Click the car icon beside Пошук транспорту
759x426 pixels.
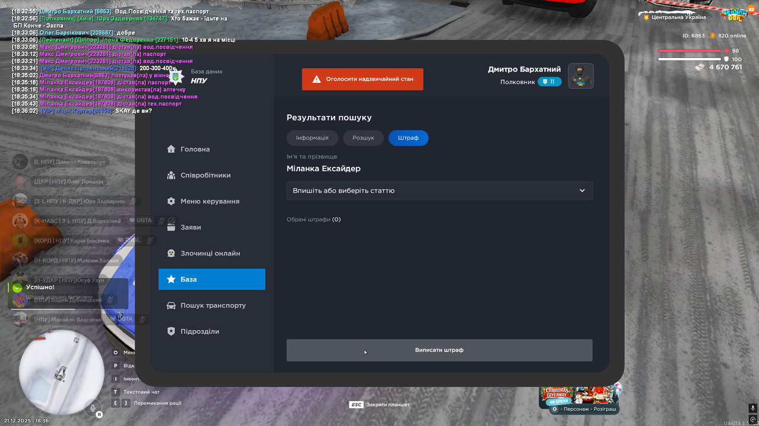[171, 305]
